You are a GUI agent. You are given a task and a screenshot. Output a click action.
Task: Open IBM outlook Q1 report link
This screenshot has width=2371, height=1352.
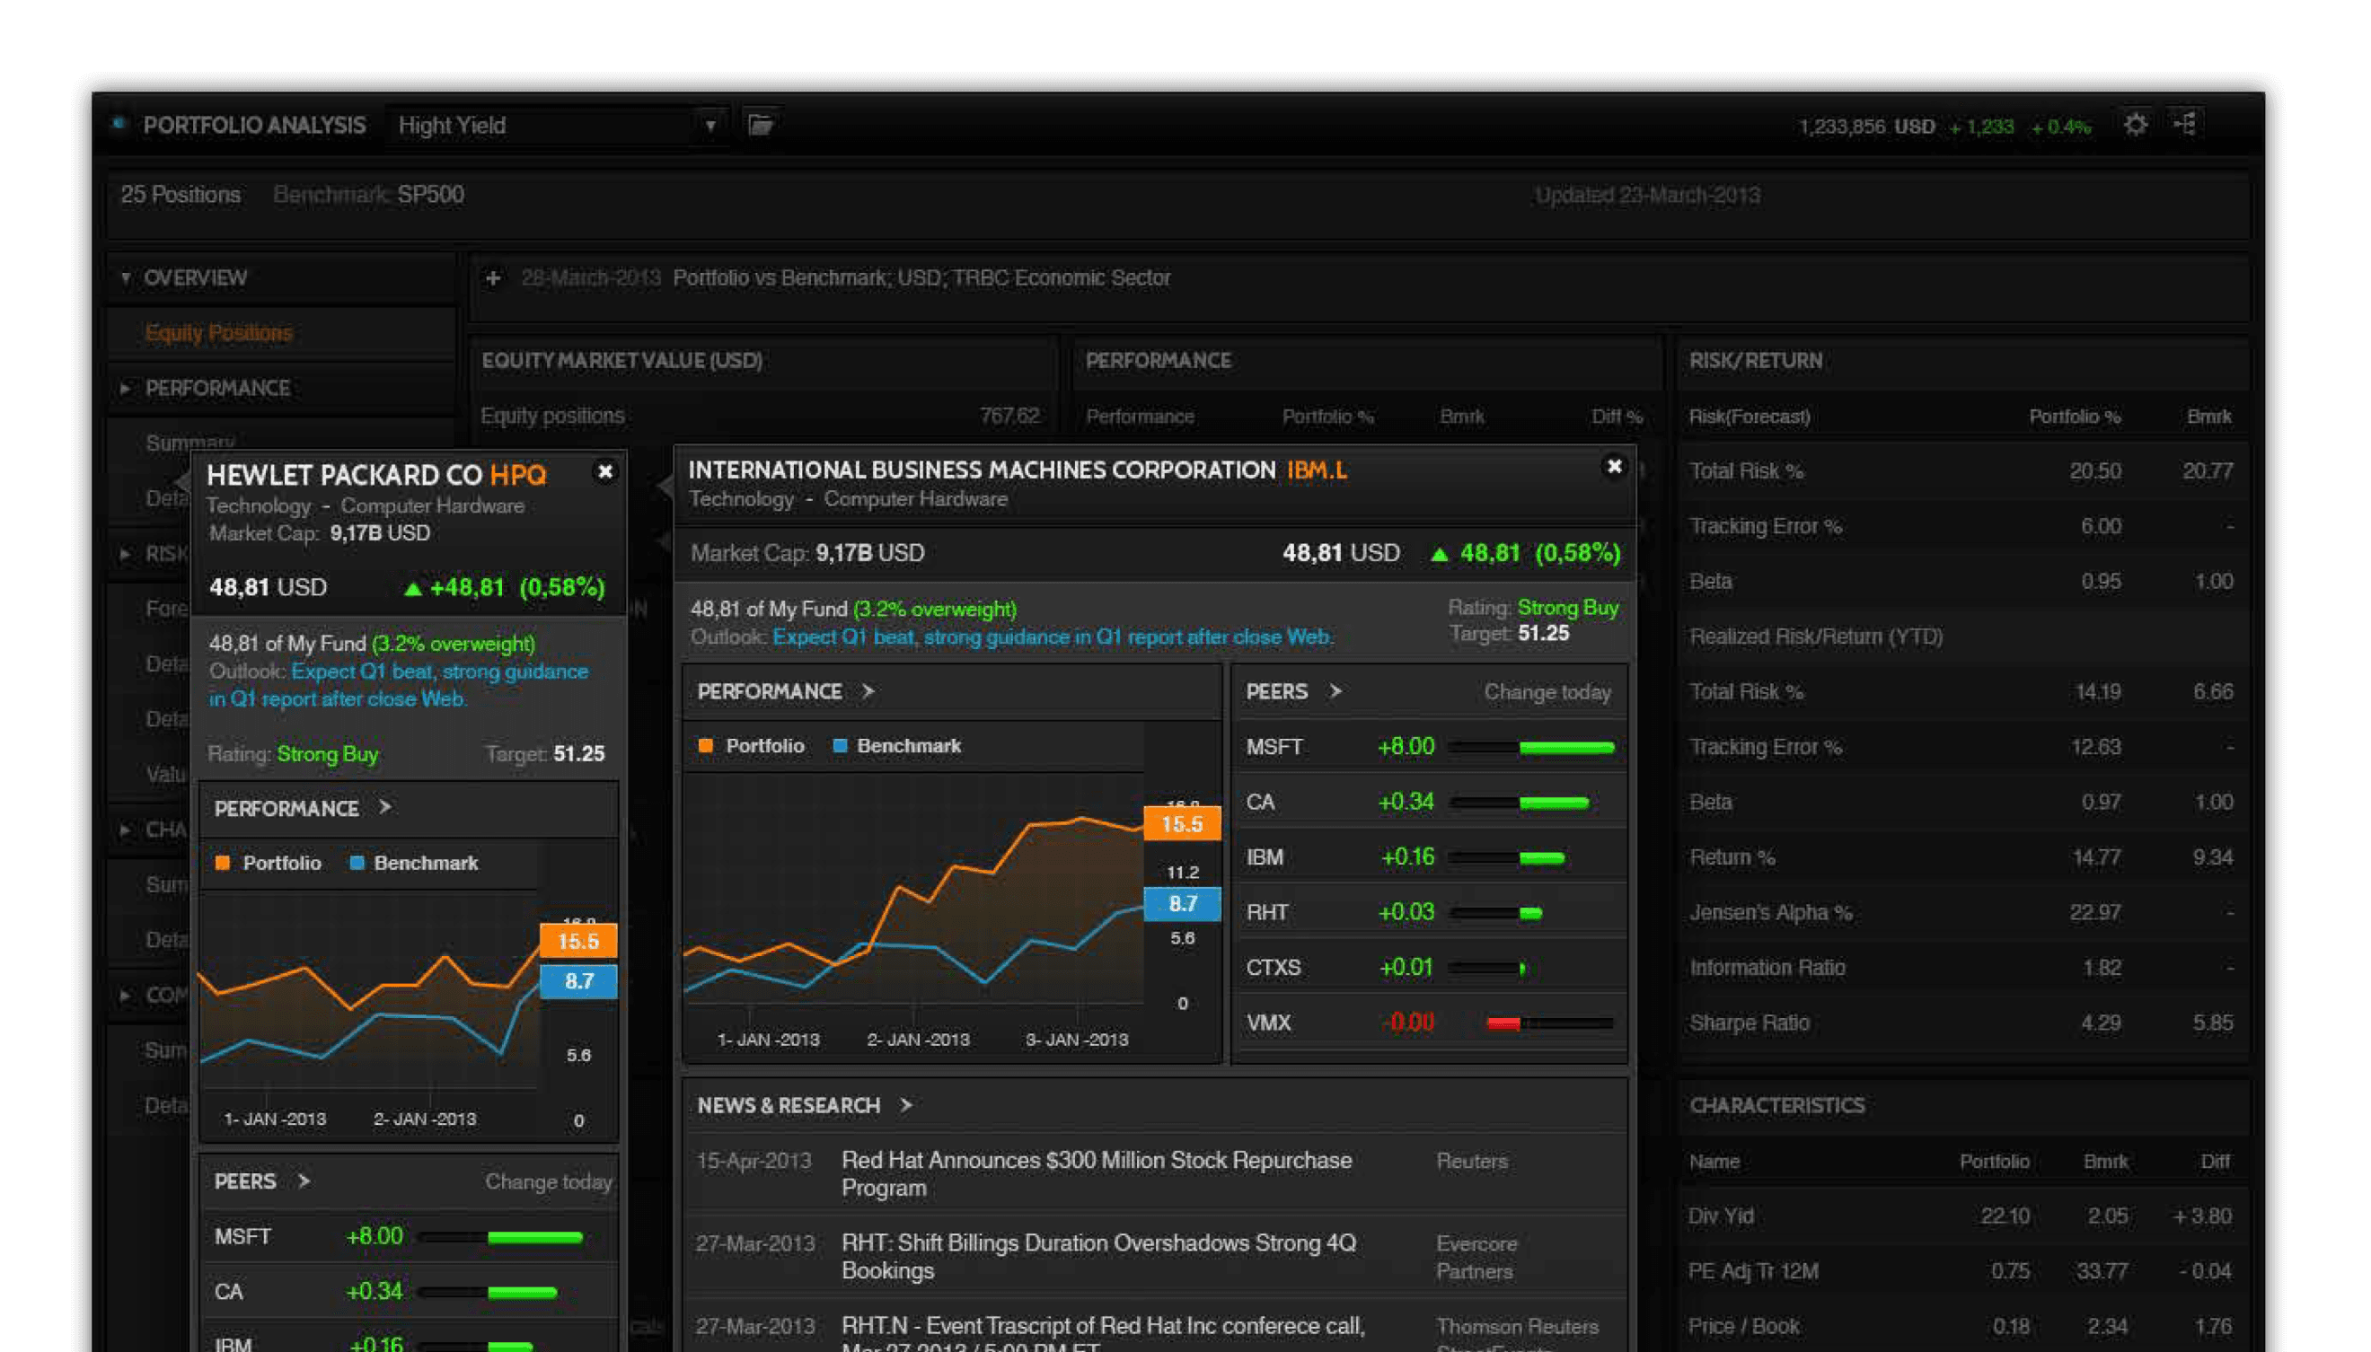click(x=1053, y=637)
